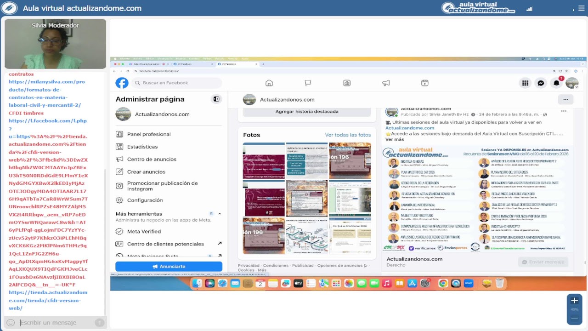Image resolution: width=588 pixels, height=331 pixels.
Task: Click Silvia Moderador webcam video
Action: pos(55,44)
